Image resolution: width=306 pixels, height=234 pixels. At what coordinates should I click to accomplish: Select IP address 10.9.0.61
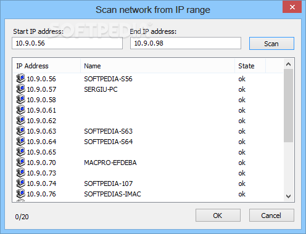click(x=41, y=110)
